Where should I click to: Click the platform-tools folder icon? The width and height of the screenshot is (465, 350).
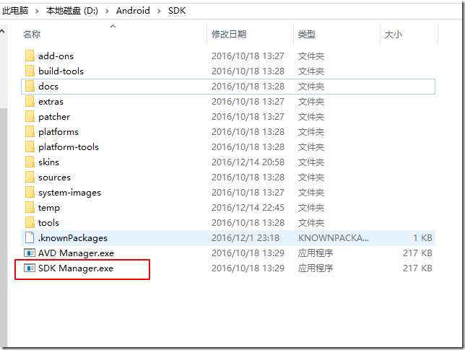coord(30,146)
